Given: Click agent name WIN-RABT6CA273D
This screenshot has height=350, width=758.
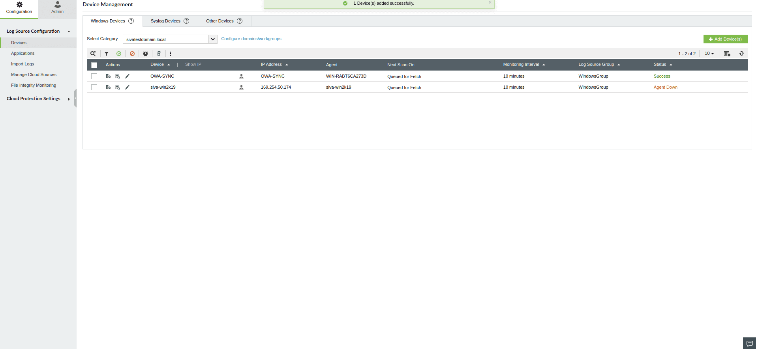Looking at the screenshot, I should point(346,76).
